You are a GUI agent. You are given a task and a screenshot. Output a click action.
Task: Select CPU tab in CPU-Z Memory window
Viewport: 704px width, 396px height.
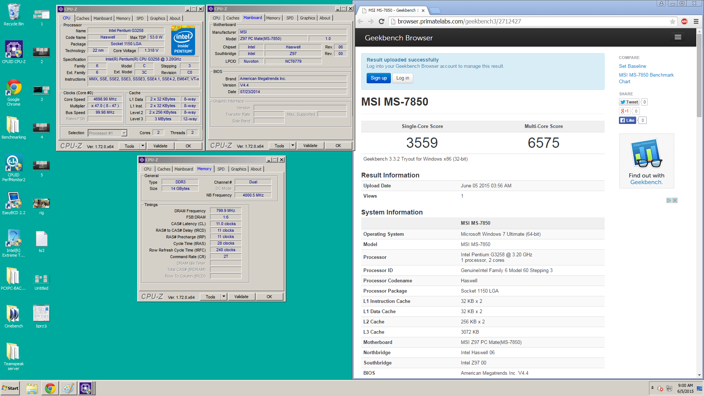tap(147, 169)
